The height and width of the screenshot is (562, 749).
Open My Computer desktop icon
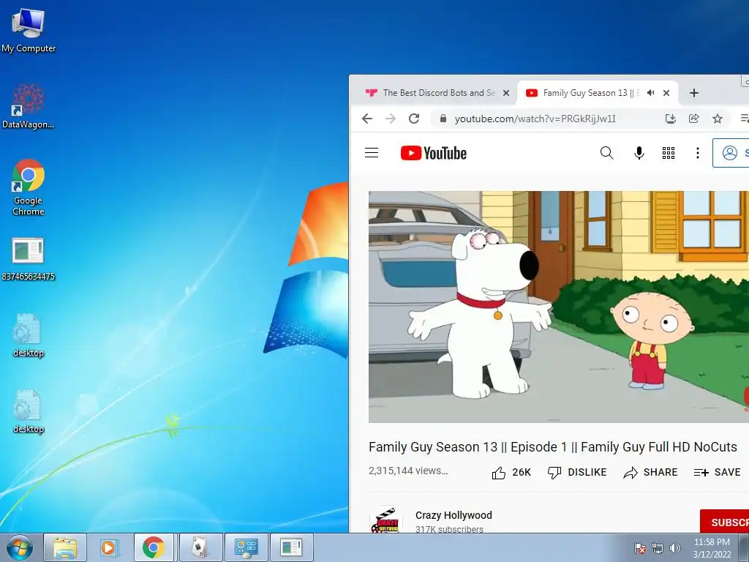[29, 31]
